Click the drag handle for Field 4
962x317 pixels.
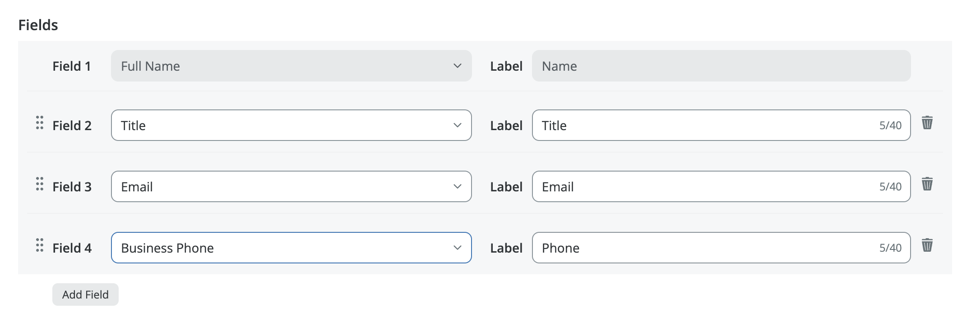(40, 245)
